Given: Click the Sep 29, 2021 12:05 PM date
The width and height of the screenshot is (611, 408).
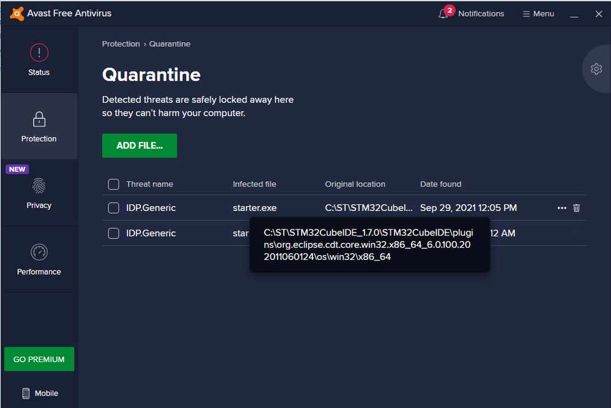Looking at the screenshot, I should [x=468, y=208].
